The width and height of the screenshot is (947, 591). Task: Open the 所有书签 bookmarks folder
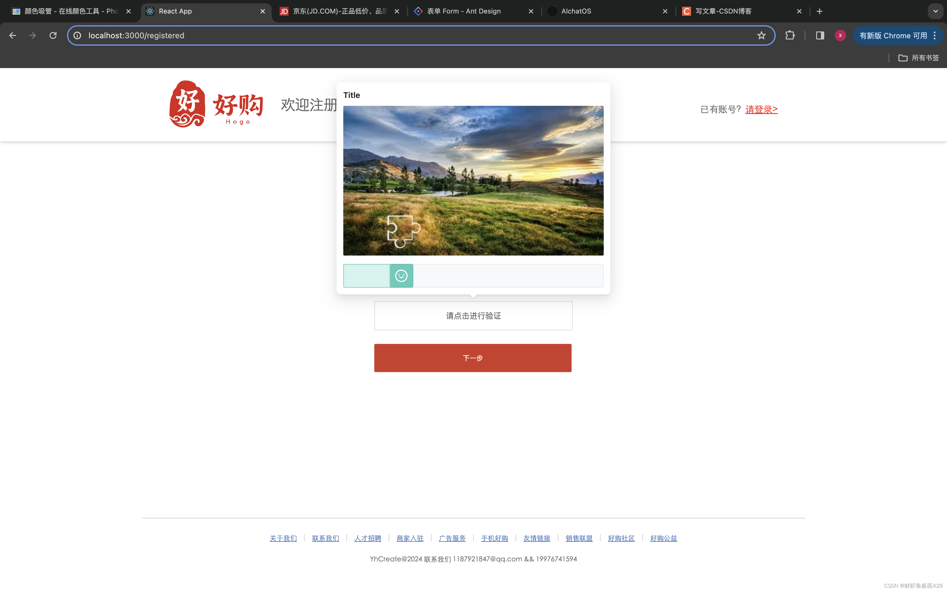(x=919, y=58)
